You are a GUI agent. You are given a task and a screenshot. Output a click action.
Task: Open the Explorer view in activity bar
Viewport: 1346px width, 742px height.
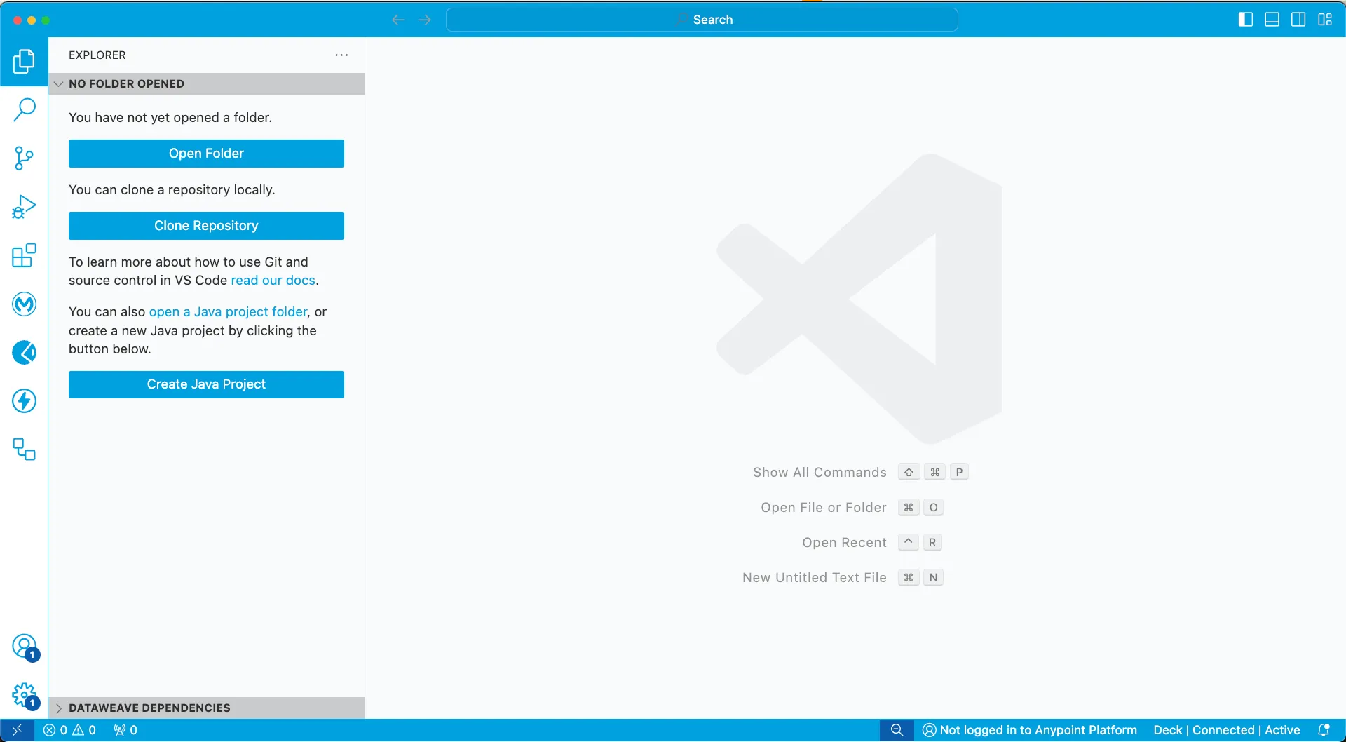point(24,61)
